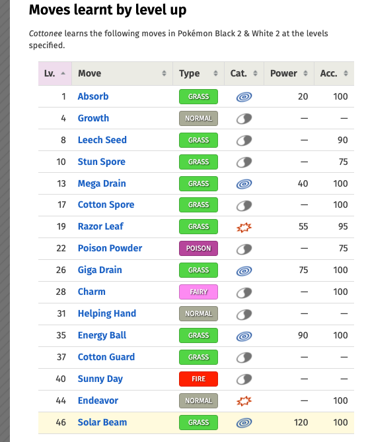Click the GRASS type badge for Razor Leaf
Image resolution: width=368 pixels, height=442 pixels.
(198, 227)
